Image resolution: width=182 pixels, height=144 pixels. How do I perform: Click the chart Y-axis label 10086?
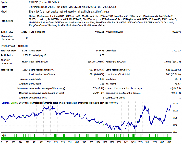click(175, 104)
